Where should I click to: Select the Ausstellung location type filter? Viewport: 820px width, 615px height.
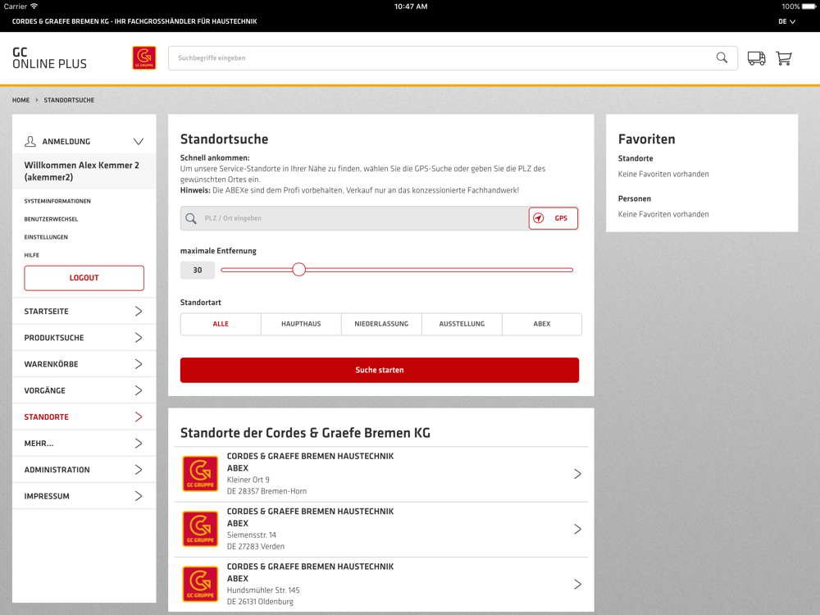click(x=462, y=324)
